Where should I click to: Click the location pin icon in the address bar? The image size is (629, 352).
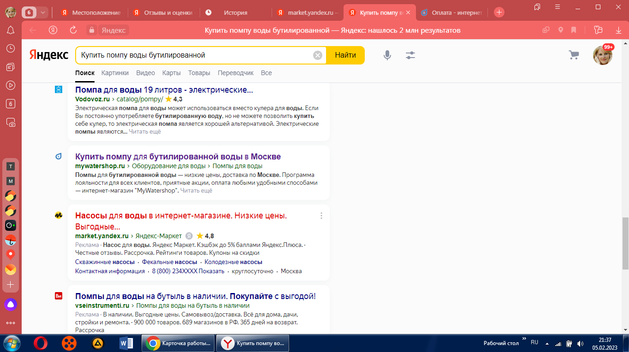pos(561,30)
